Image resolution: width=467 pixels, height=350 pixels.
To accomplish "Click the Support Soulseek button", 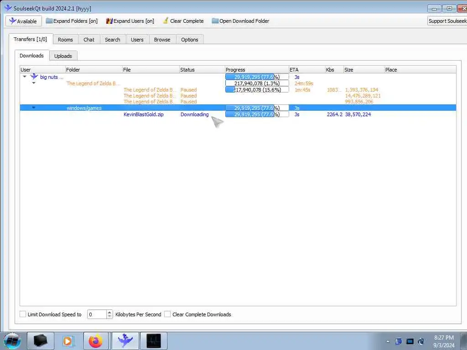I will pos(447,21).
